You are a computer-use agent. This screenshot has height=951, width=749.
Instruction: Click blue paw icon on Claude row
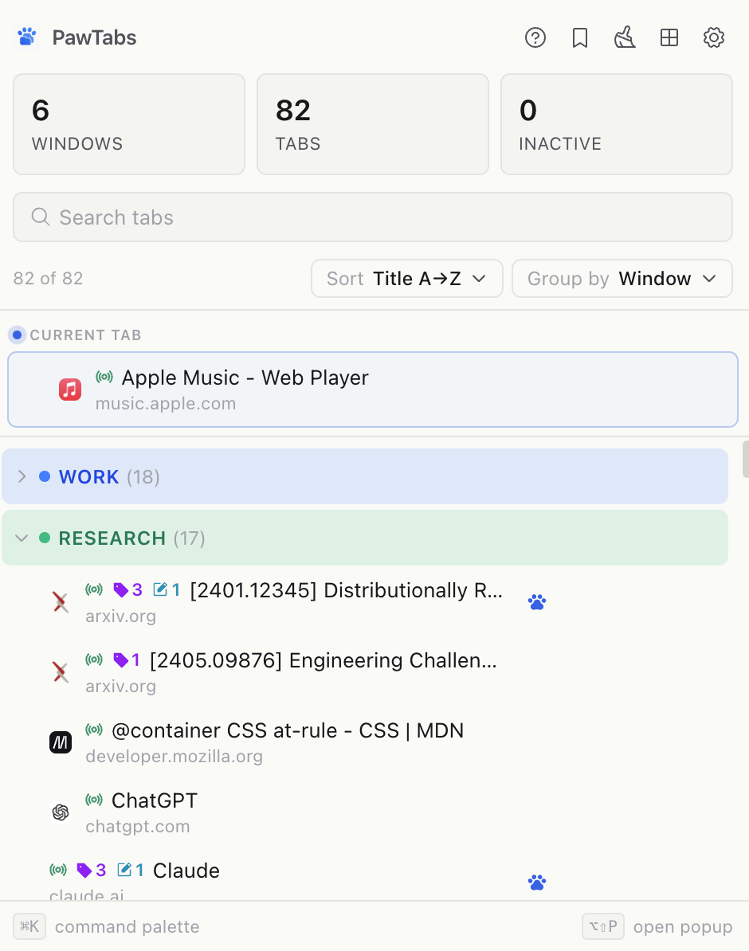pyautogui.click(x=536, y=883)
